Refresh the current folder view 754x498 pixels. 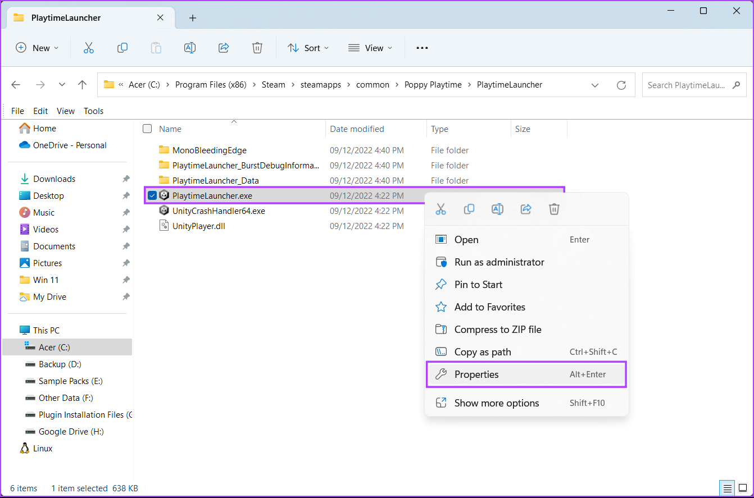tap(621, 85)
